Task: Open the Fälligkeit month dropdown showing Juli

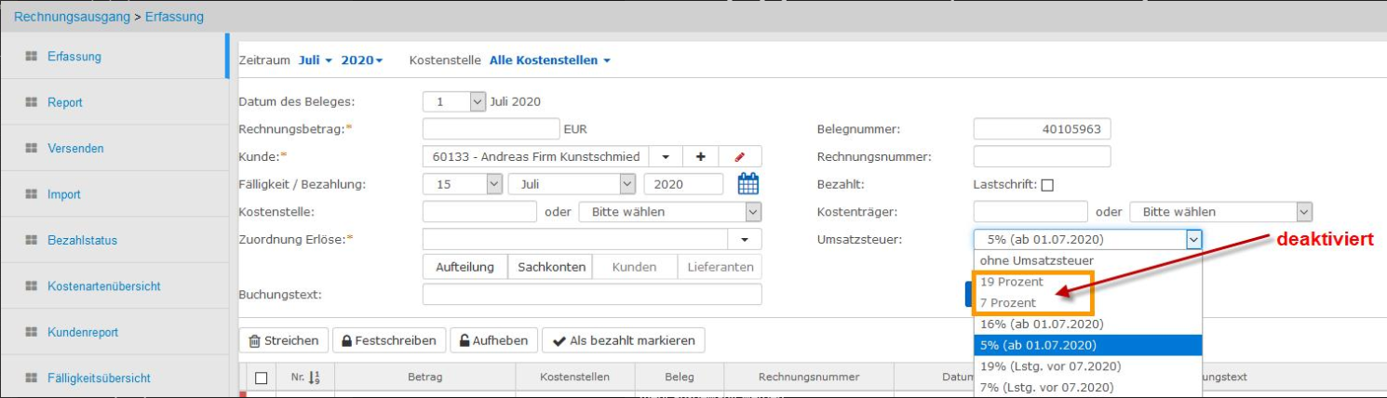Action: coord(572,184)
